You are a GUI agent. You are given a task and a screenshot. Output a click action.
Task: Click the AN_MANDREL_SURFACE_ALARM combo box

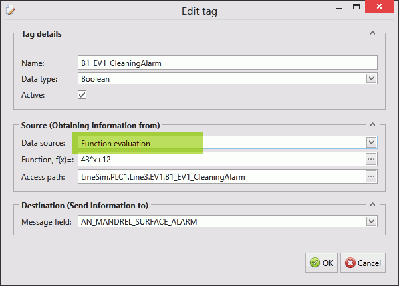[227, 221]
